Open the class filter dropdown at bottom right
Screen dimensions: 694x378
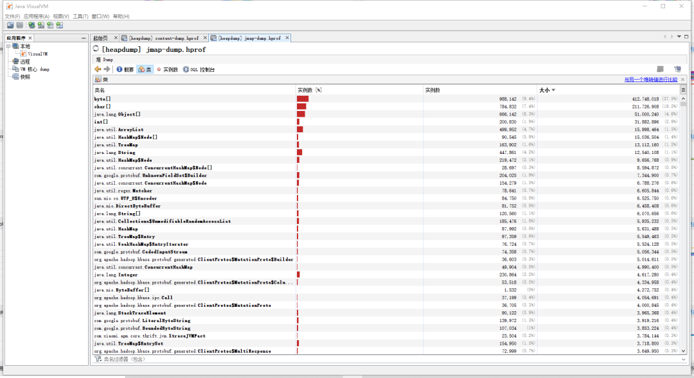pos(683,359)
